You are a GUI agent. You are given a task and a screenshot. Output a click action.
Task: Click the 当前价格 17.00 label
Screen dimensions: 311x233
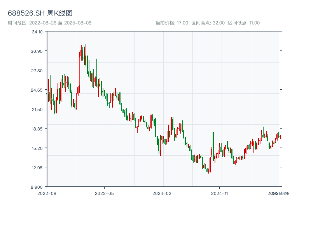172,23
